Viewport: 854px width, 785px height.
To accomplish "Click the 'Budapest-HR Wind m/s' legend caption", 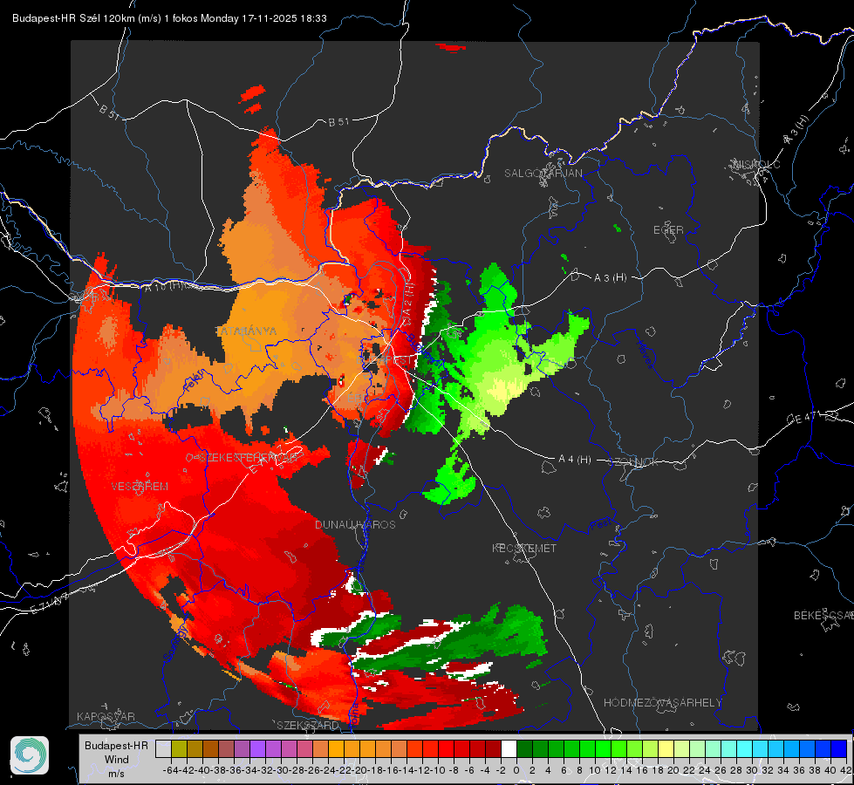I will tap(117, 759).
